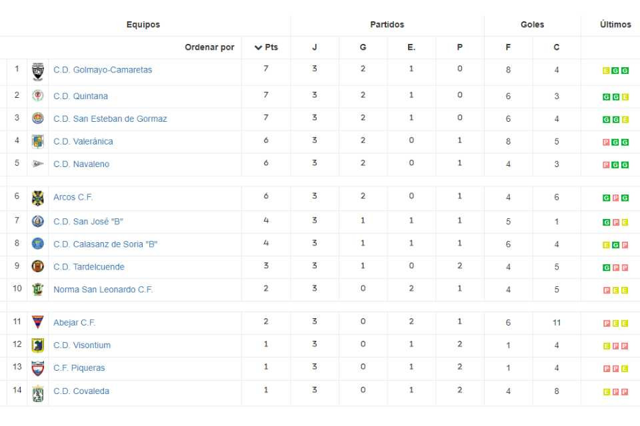Click first yellow E result square for Golmayo-Camaretas
The height and width of the screenshot is (426, 640).
[606, 71]
